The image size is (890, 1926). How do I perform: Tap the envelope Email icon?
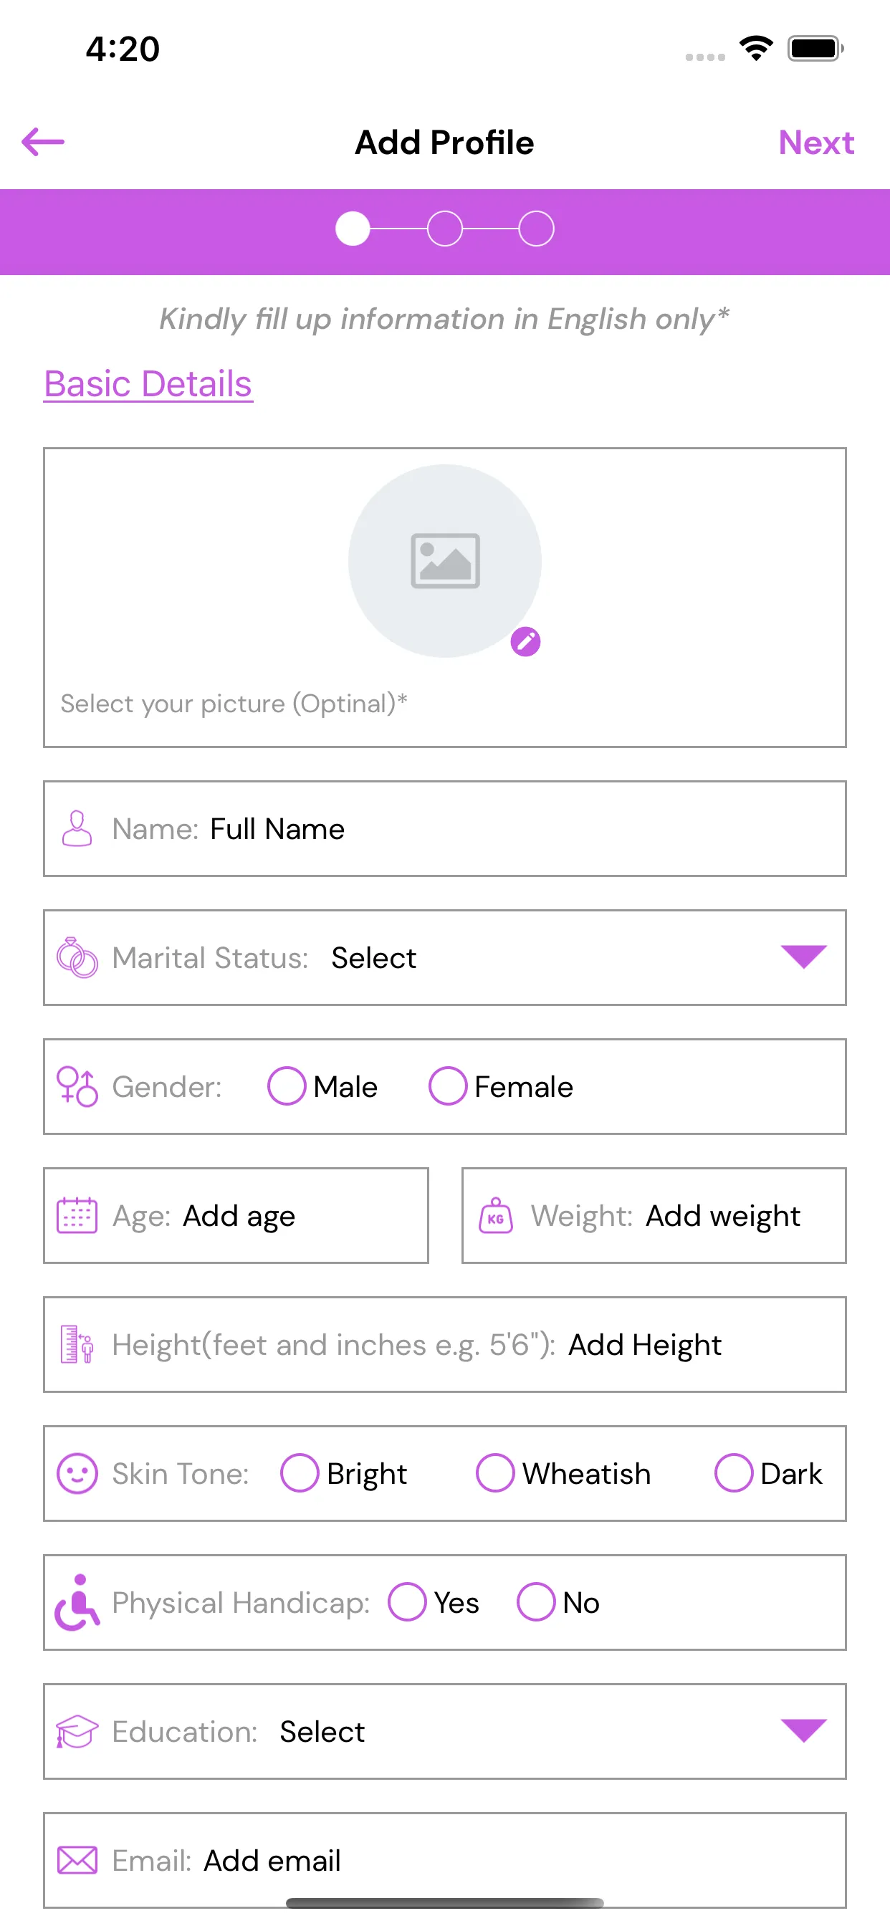pyautogui.click(x=77, y=1860)
